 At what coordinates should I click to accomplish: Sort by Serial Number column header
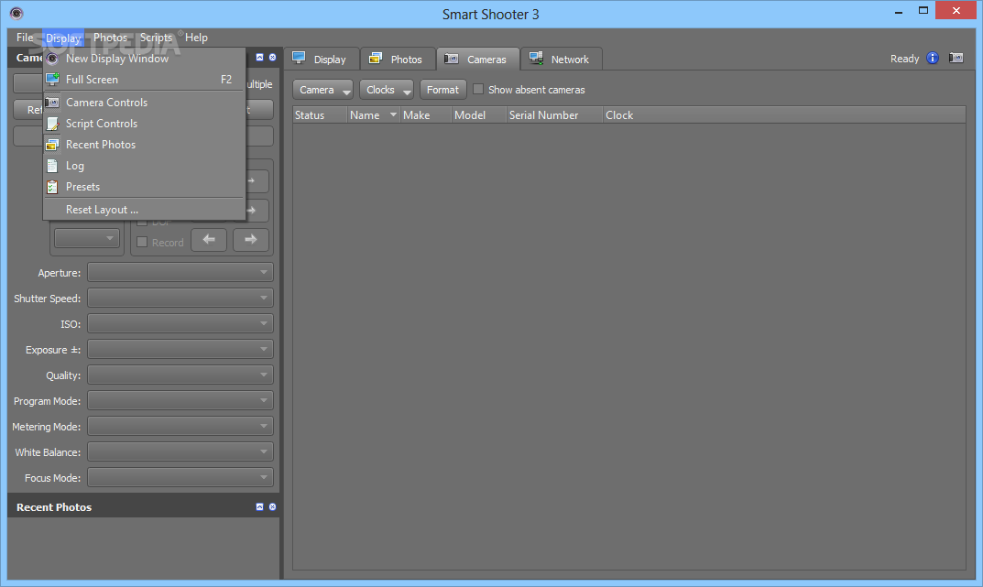click(x=555, y=115)
